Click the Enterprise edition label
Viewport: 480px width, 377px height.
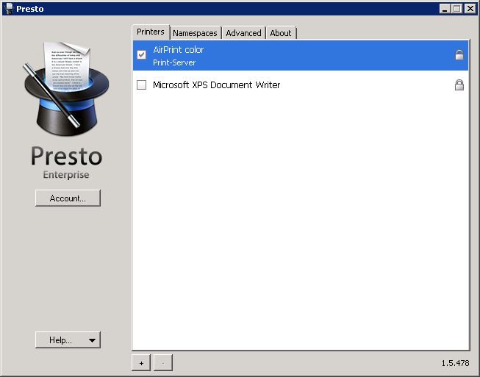point(66,175)
